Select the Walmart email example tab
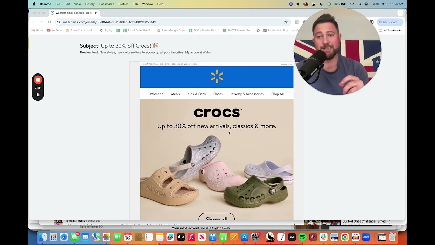This screenshot has width=435, height=245. pyautogui.click(x=74, y=13)
